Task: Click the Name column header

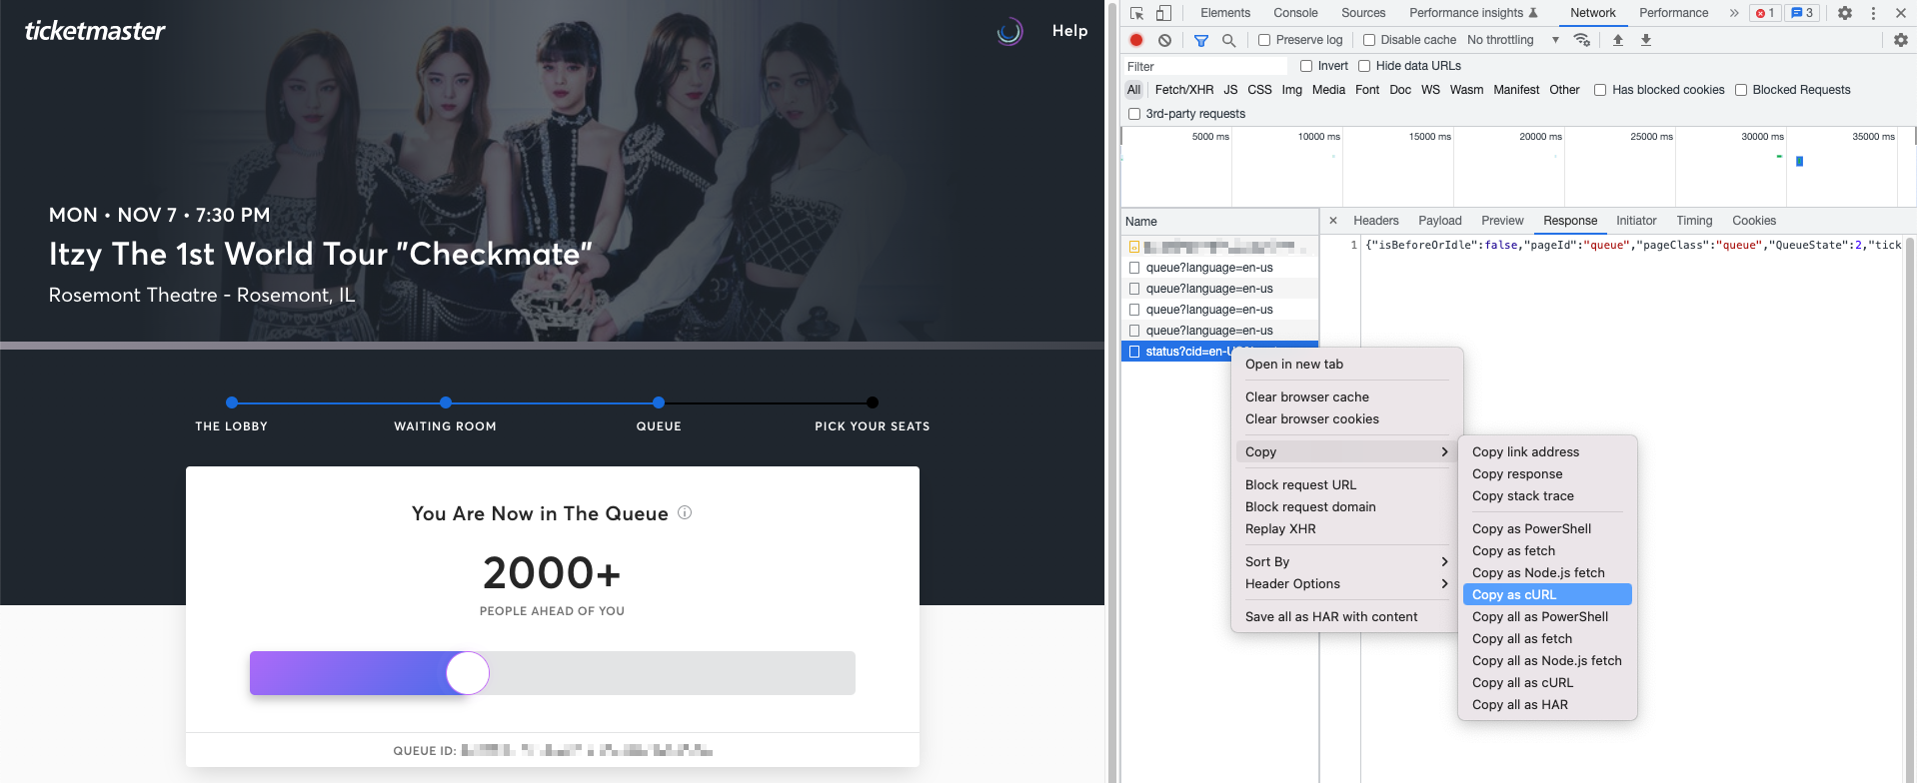Action: click(x=1219, y=222)
